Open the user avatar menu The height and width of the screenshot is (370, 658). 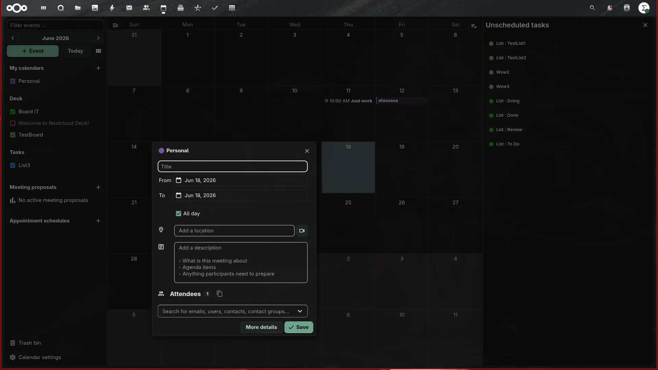[x=644, y=8]
